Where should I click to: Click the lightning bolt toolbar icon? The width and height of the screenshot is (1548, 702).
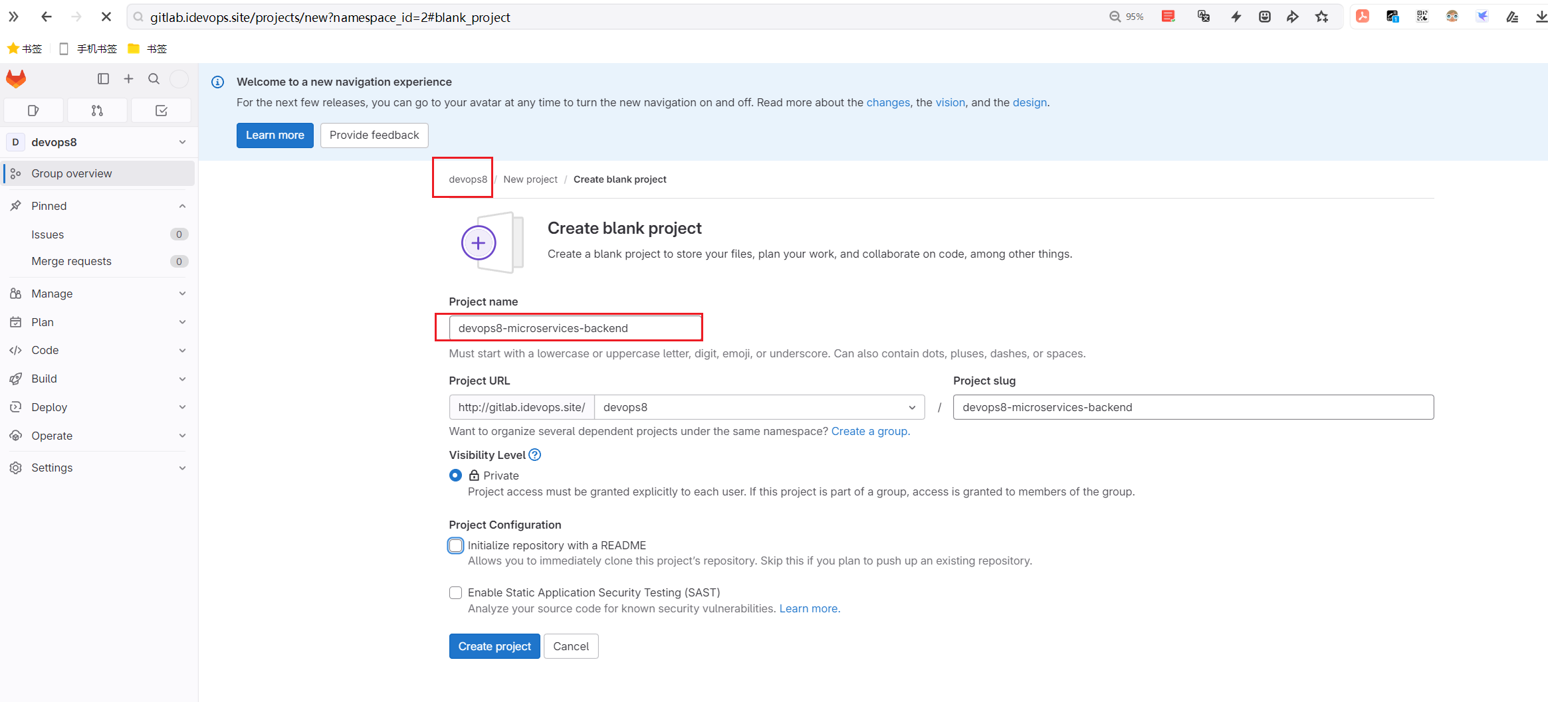1236,17
